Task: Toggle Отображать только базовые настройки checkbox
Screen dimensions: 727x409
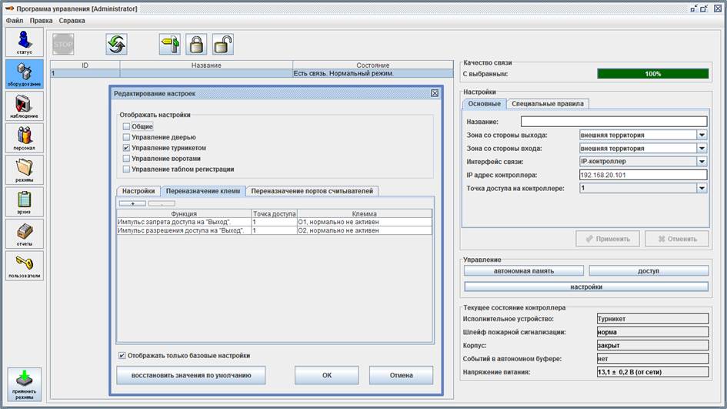Action: 122,355
